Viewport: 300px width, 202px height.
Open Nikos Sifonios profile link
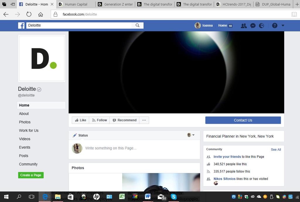(224, 179)
